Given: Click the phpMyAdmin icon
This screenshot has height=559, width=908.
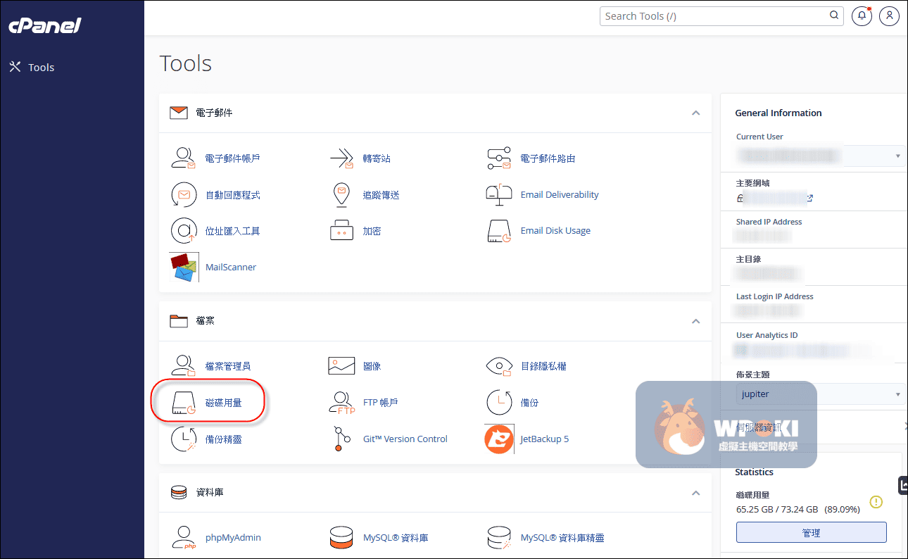Looking at the screenshot, I should [184, 538].
